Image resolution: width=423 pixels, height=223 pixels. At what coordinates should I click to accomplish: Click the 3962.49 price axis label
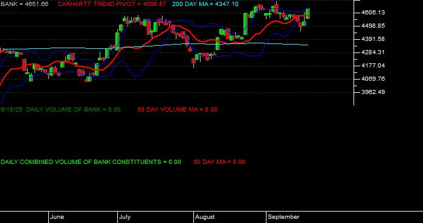373,92
